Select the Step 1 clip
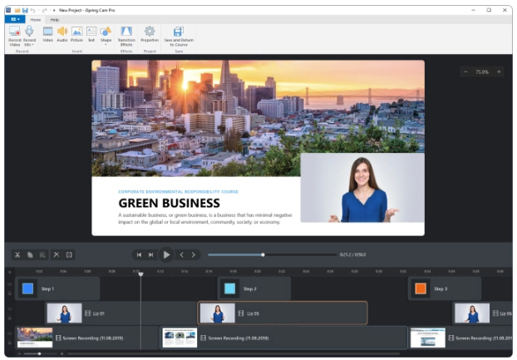The width and height of the screenshot is (517, 360). [x=57, y=288]
